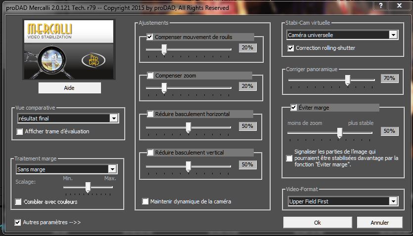This screenshot has height=236, width=413.
Task: Click the 70% value of Corriger panoramique
Action: [389, 78]
